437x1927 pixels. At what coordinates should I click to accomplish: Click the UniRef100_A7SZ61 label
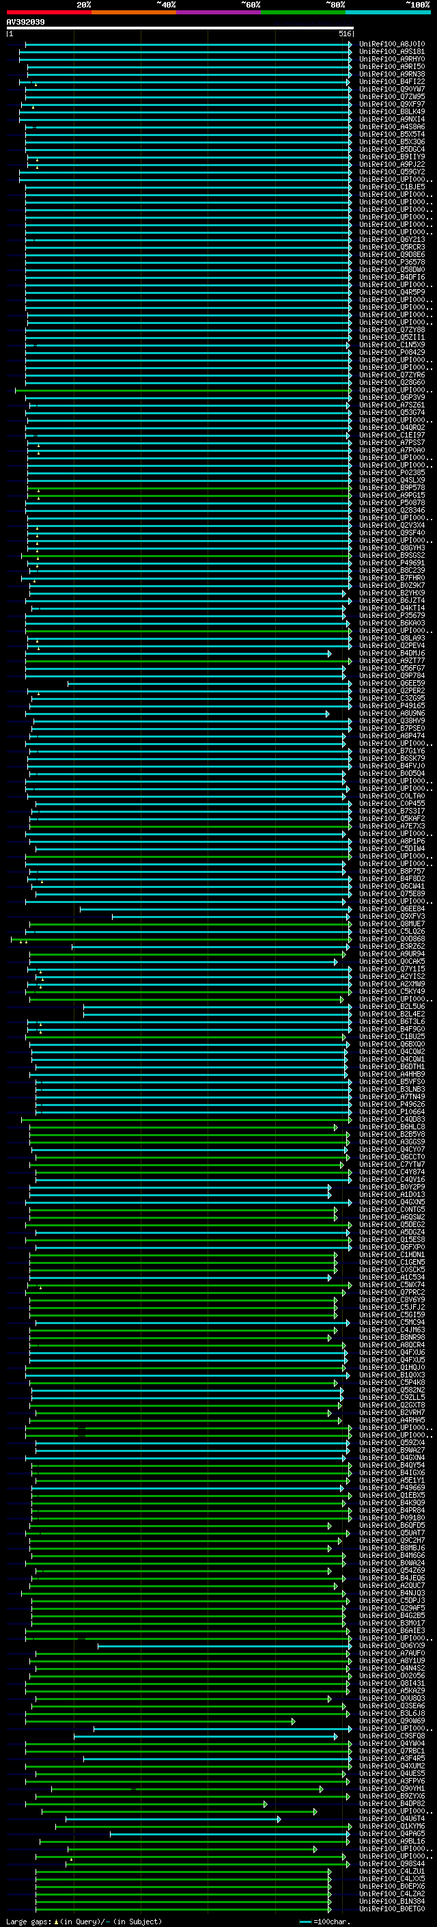point(392,405)
